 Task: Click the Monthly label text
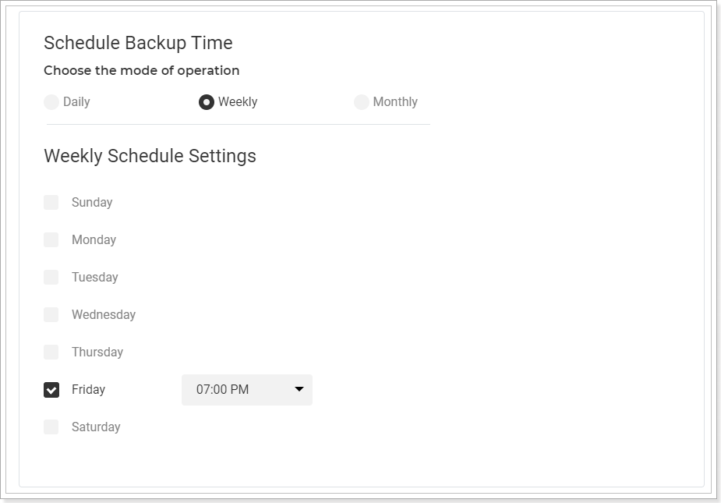[x=395, y=101]
